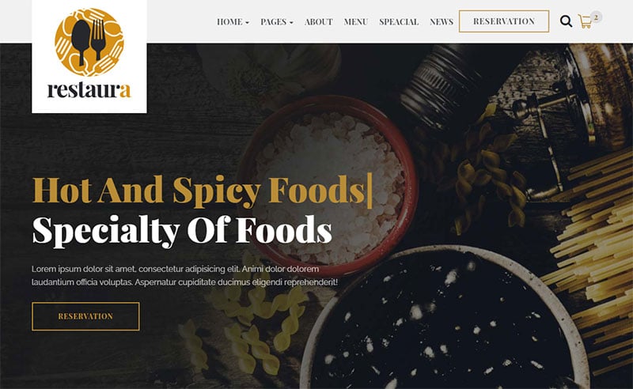Screen dimensions: 633x389
Task: Click the restaura wordmark text
Action: click(89, 90)
